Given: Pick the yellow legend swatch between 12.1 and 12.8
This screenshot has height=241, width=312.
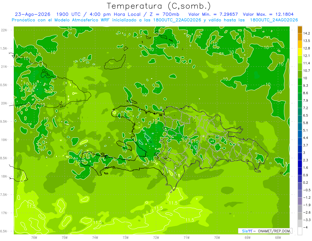Looking at the screenshot, I should click(x=300, y=52).
